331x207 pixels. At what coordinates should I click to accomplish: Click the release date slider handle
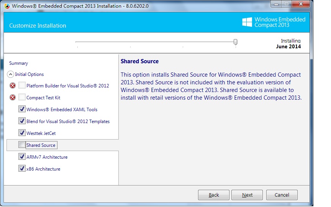point(235,42)
